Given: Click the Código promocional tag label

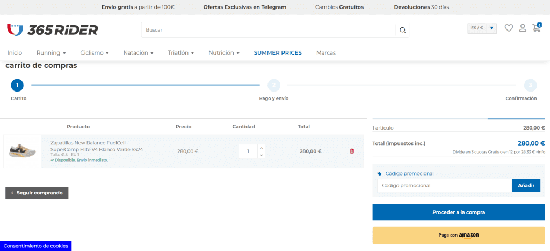Looking at the screenshot, I should coord(406,174).
